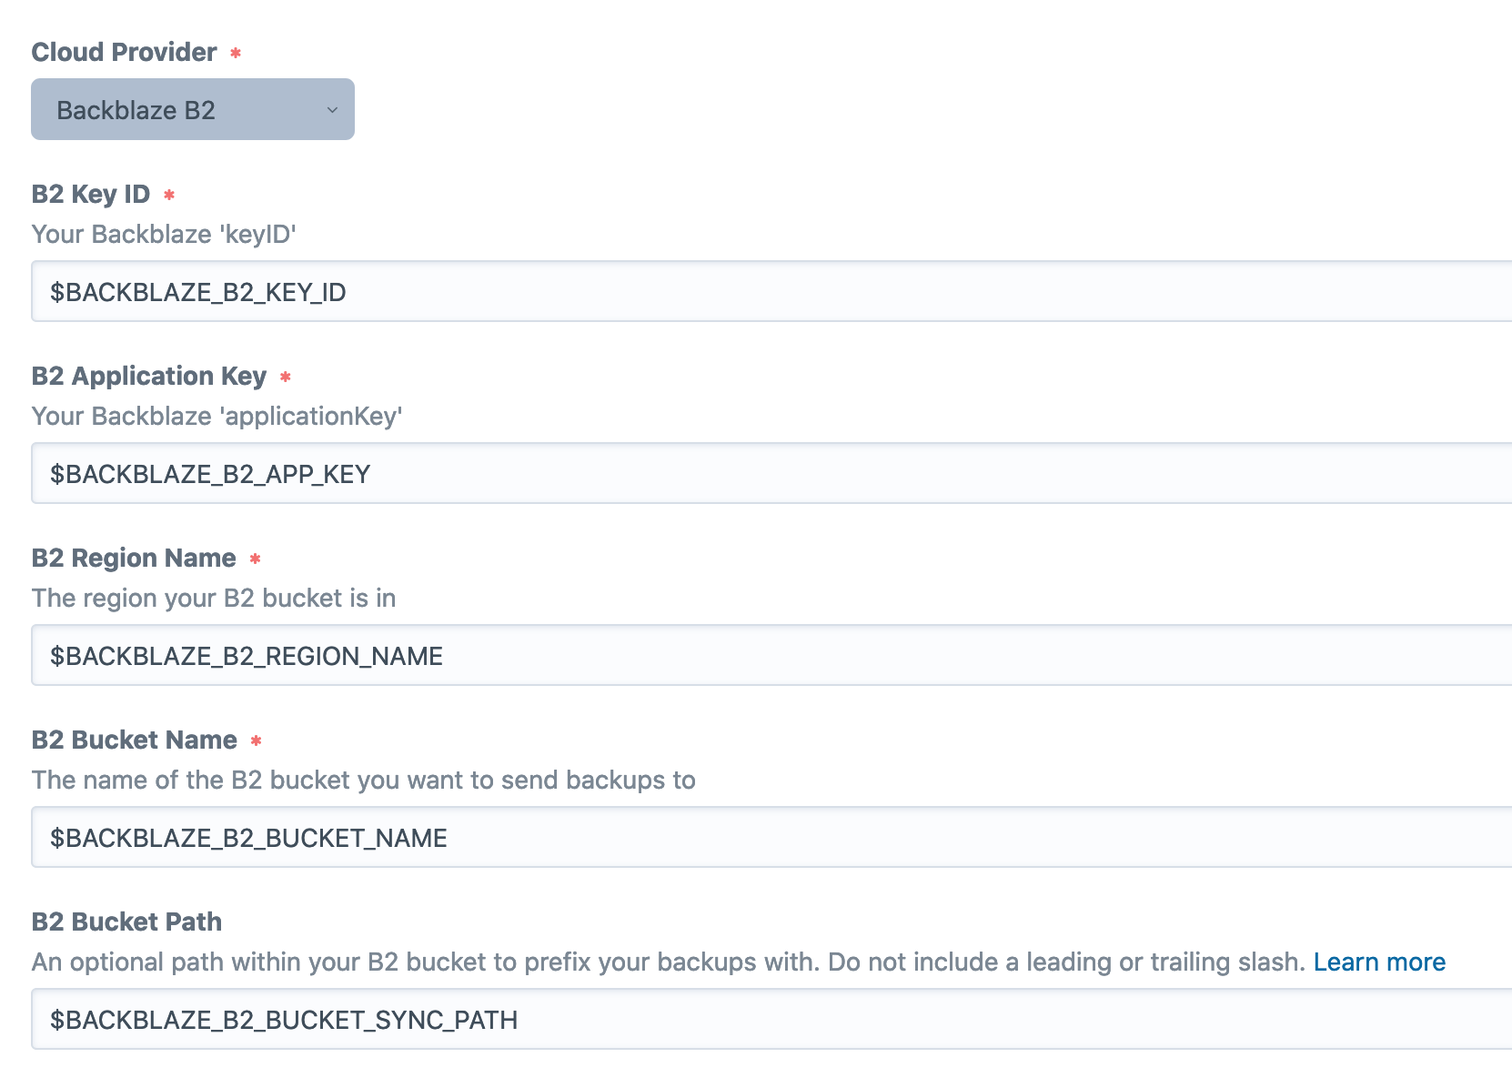Click the required asterisk next to B2 Application Key
This screenshot has height=1088, width=1512.
286,377
